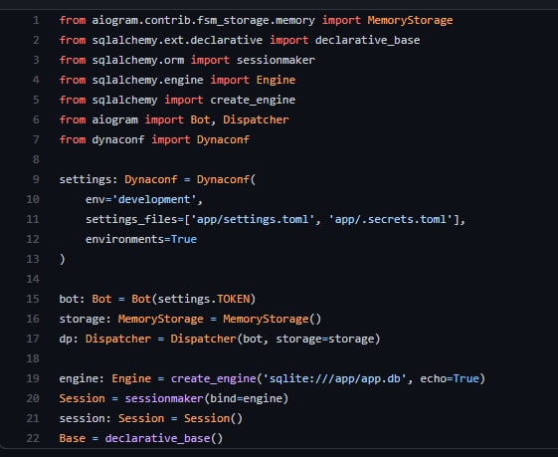The height and width of the screenshot is (457, 558).
Task: Click the lowercase session variable on line 21
Action: tap(82, 418)
